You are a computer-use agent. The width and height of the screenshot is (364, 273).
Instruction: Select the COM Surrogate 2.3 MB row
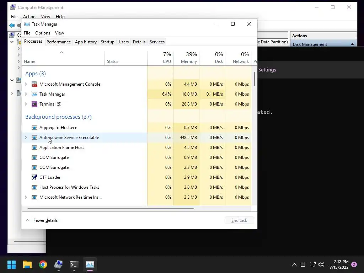coord(137,168)
